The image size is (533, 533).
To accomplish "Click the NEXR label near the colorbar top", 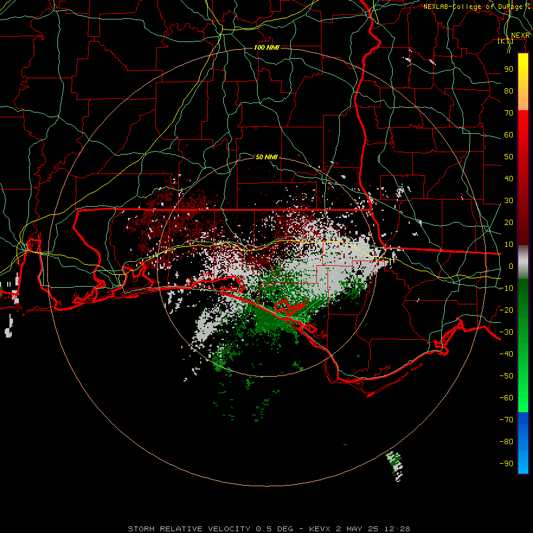I will (x=521, y=36).
